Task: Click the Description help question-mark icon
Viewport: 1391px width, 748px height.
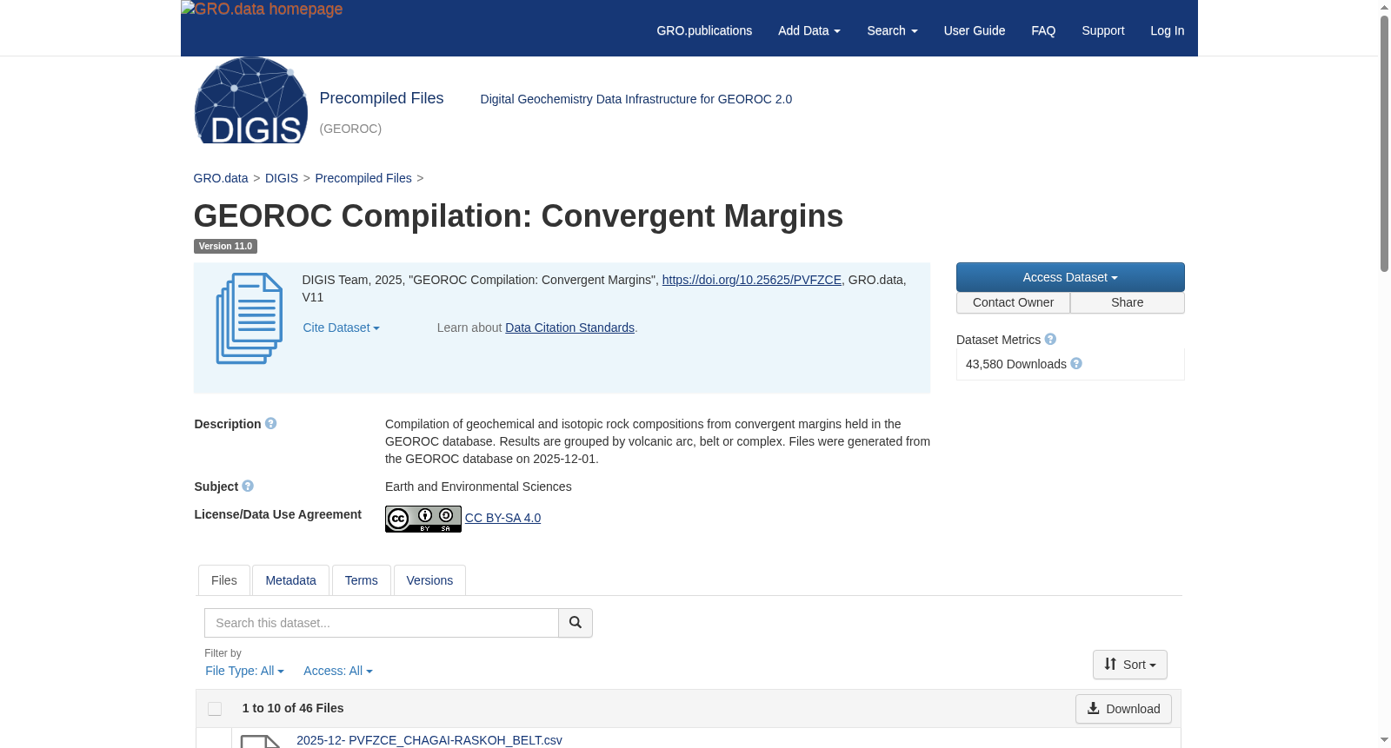Action: pos(270,423)
